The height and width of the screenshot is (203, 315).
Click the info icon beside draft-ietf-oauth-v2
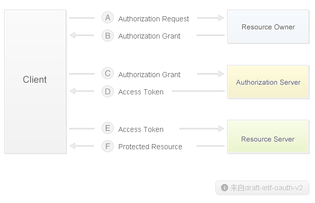[x=224, y=188]
